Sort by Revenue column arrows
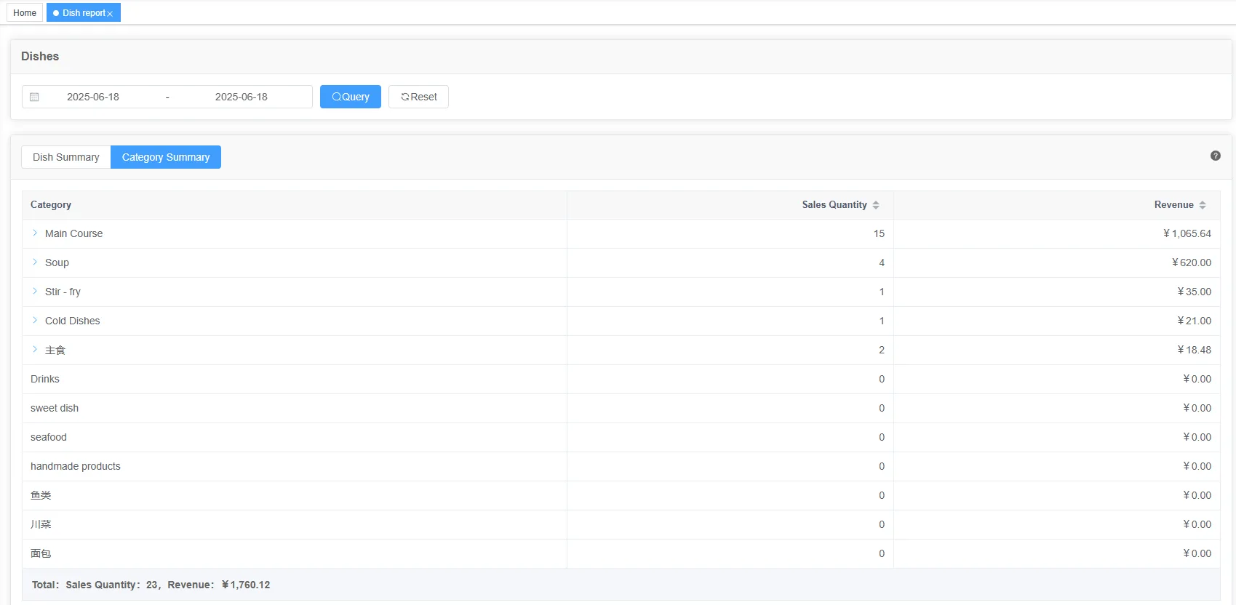1236x605 pixels. 1203,205
